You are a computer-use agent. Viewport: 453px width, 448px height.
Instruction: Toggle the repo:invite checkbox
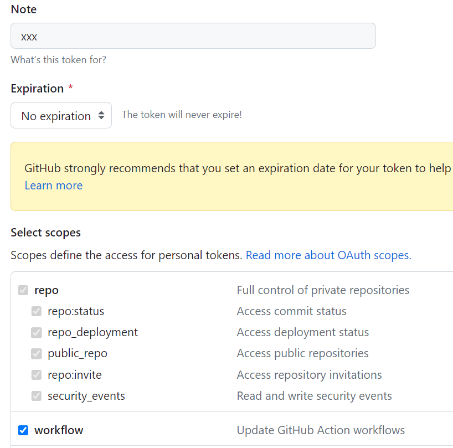tap(37, 375)
